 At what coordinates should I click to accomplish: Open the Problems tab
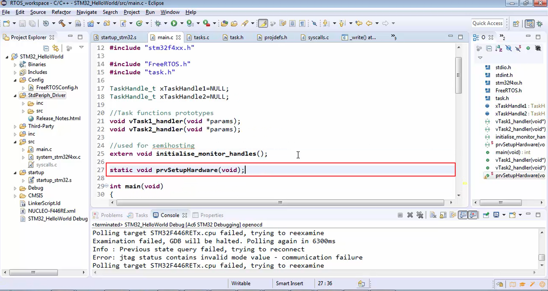tap(108, 215)
